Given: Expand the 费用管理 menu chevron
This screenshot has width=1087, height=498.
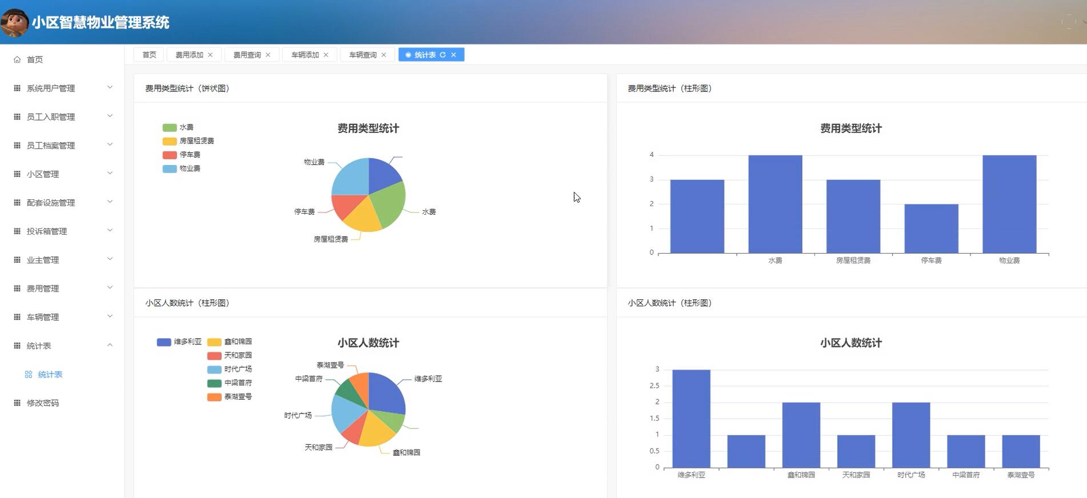Looking at the screenshot, I should pyautogui.click(x=110, y=287).
